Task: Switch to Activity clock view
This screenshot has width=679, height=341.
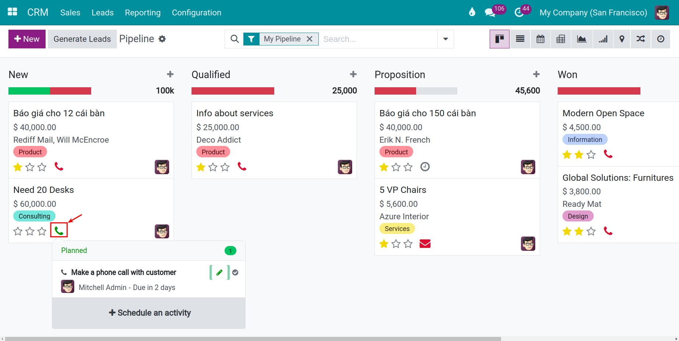Action: (661, 39)
